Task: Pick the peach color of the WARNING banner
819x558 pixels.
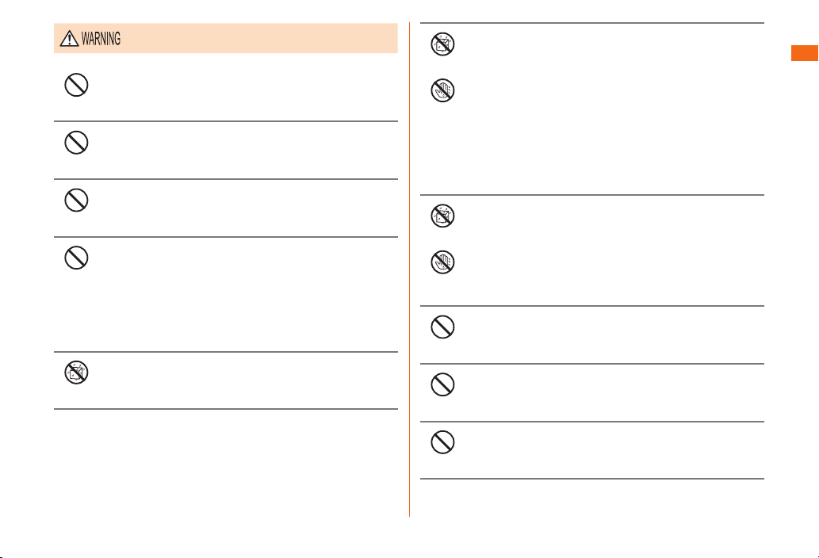Action: 226,38
